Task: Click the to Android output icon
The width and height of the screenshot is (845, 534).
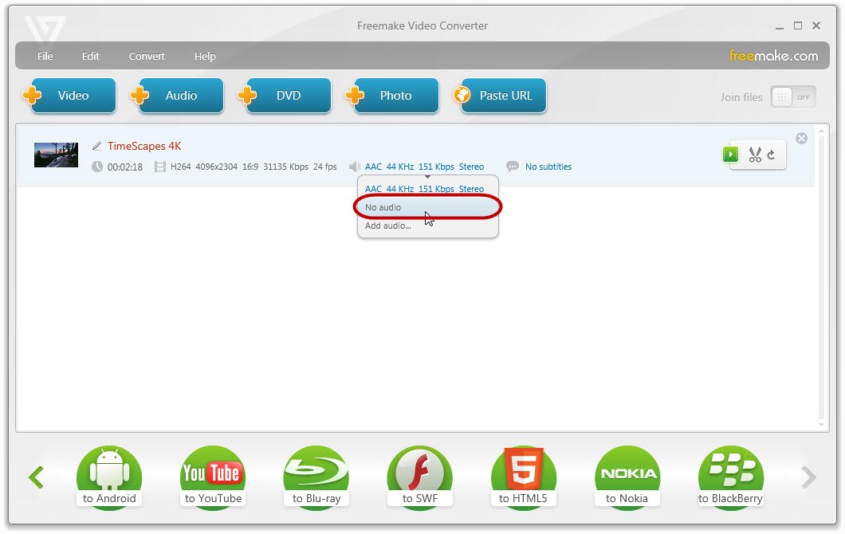Action: pos(109,477)
